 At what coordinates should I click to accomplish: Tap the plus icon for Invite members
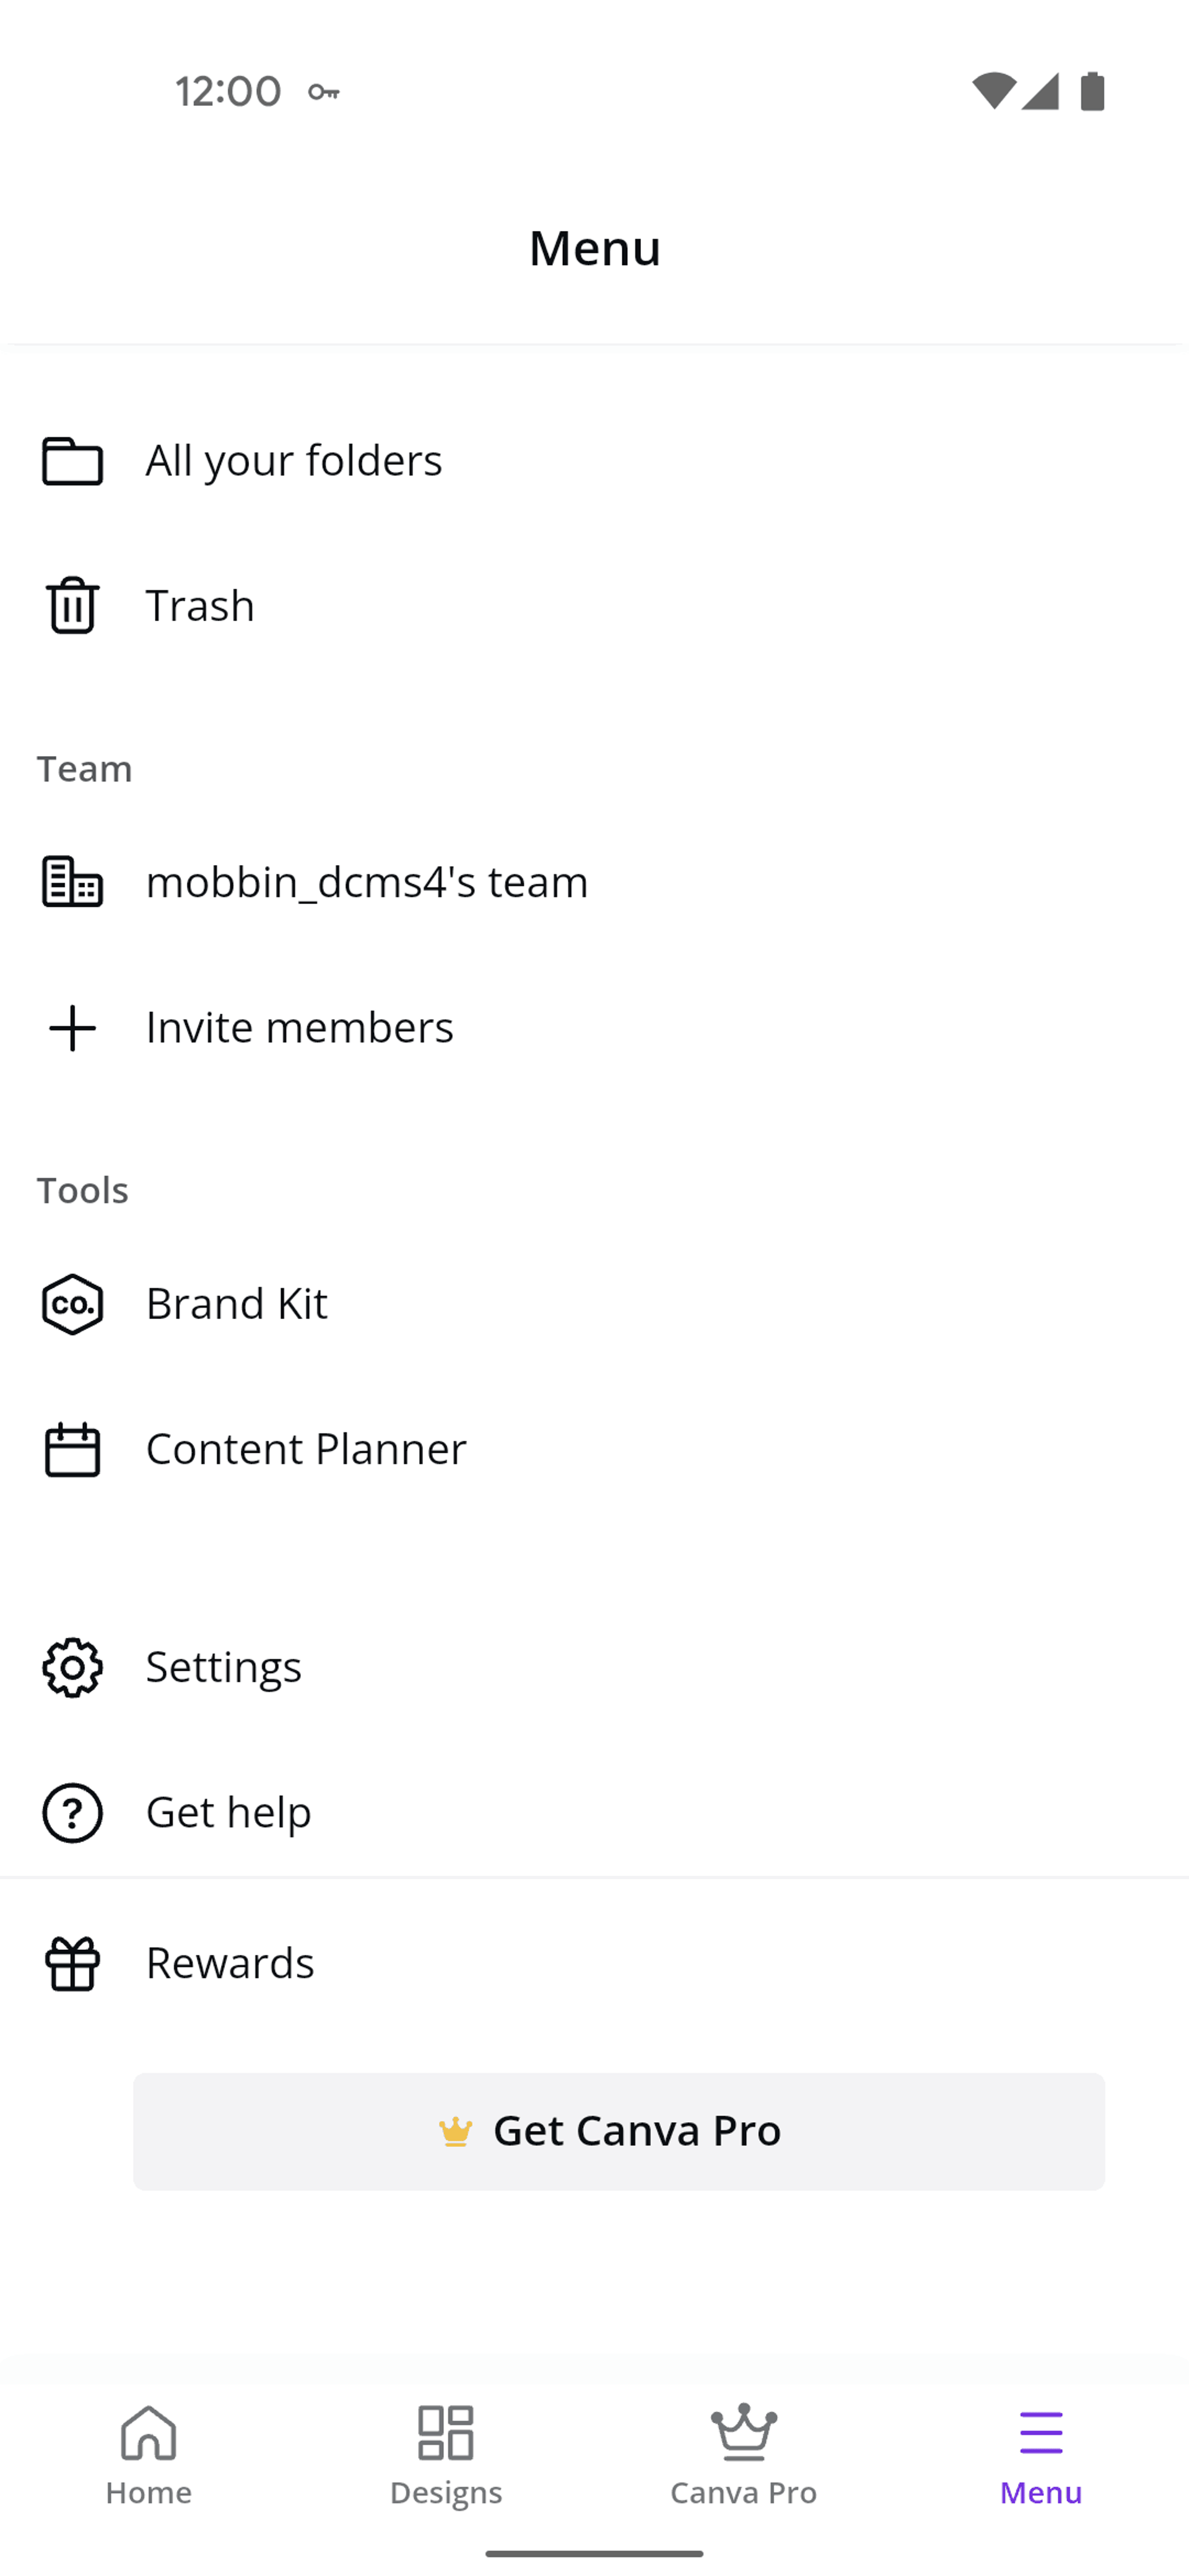[x=72, y=1028]
